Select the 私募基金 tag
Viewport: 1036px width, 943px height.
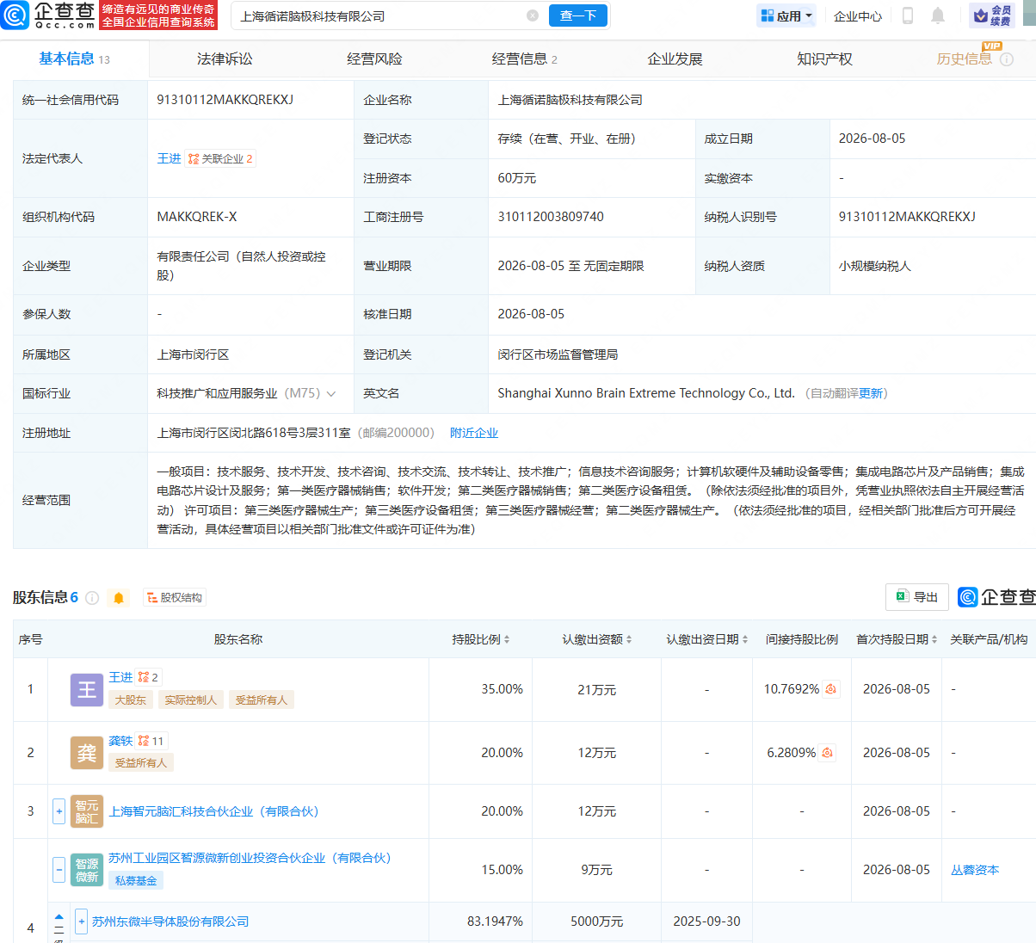coord(136,880)
